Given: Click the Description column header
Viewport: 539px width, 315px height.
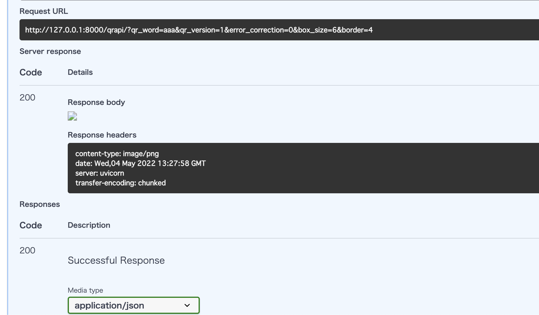Looking at the screenshot, I should (89, 225).
